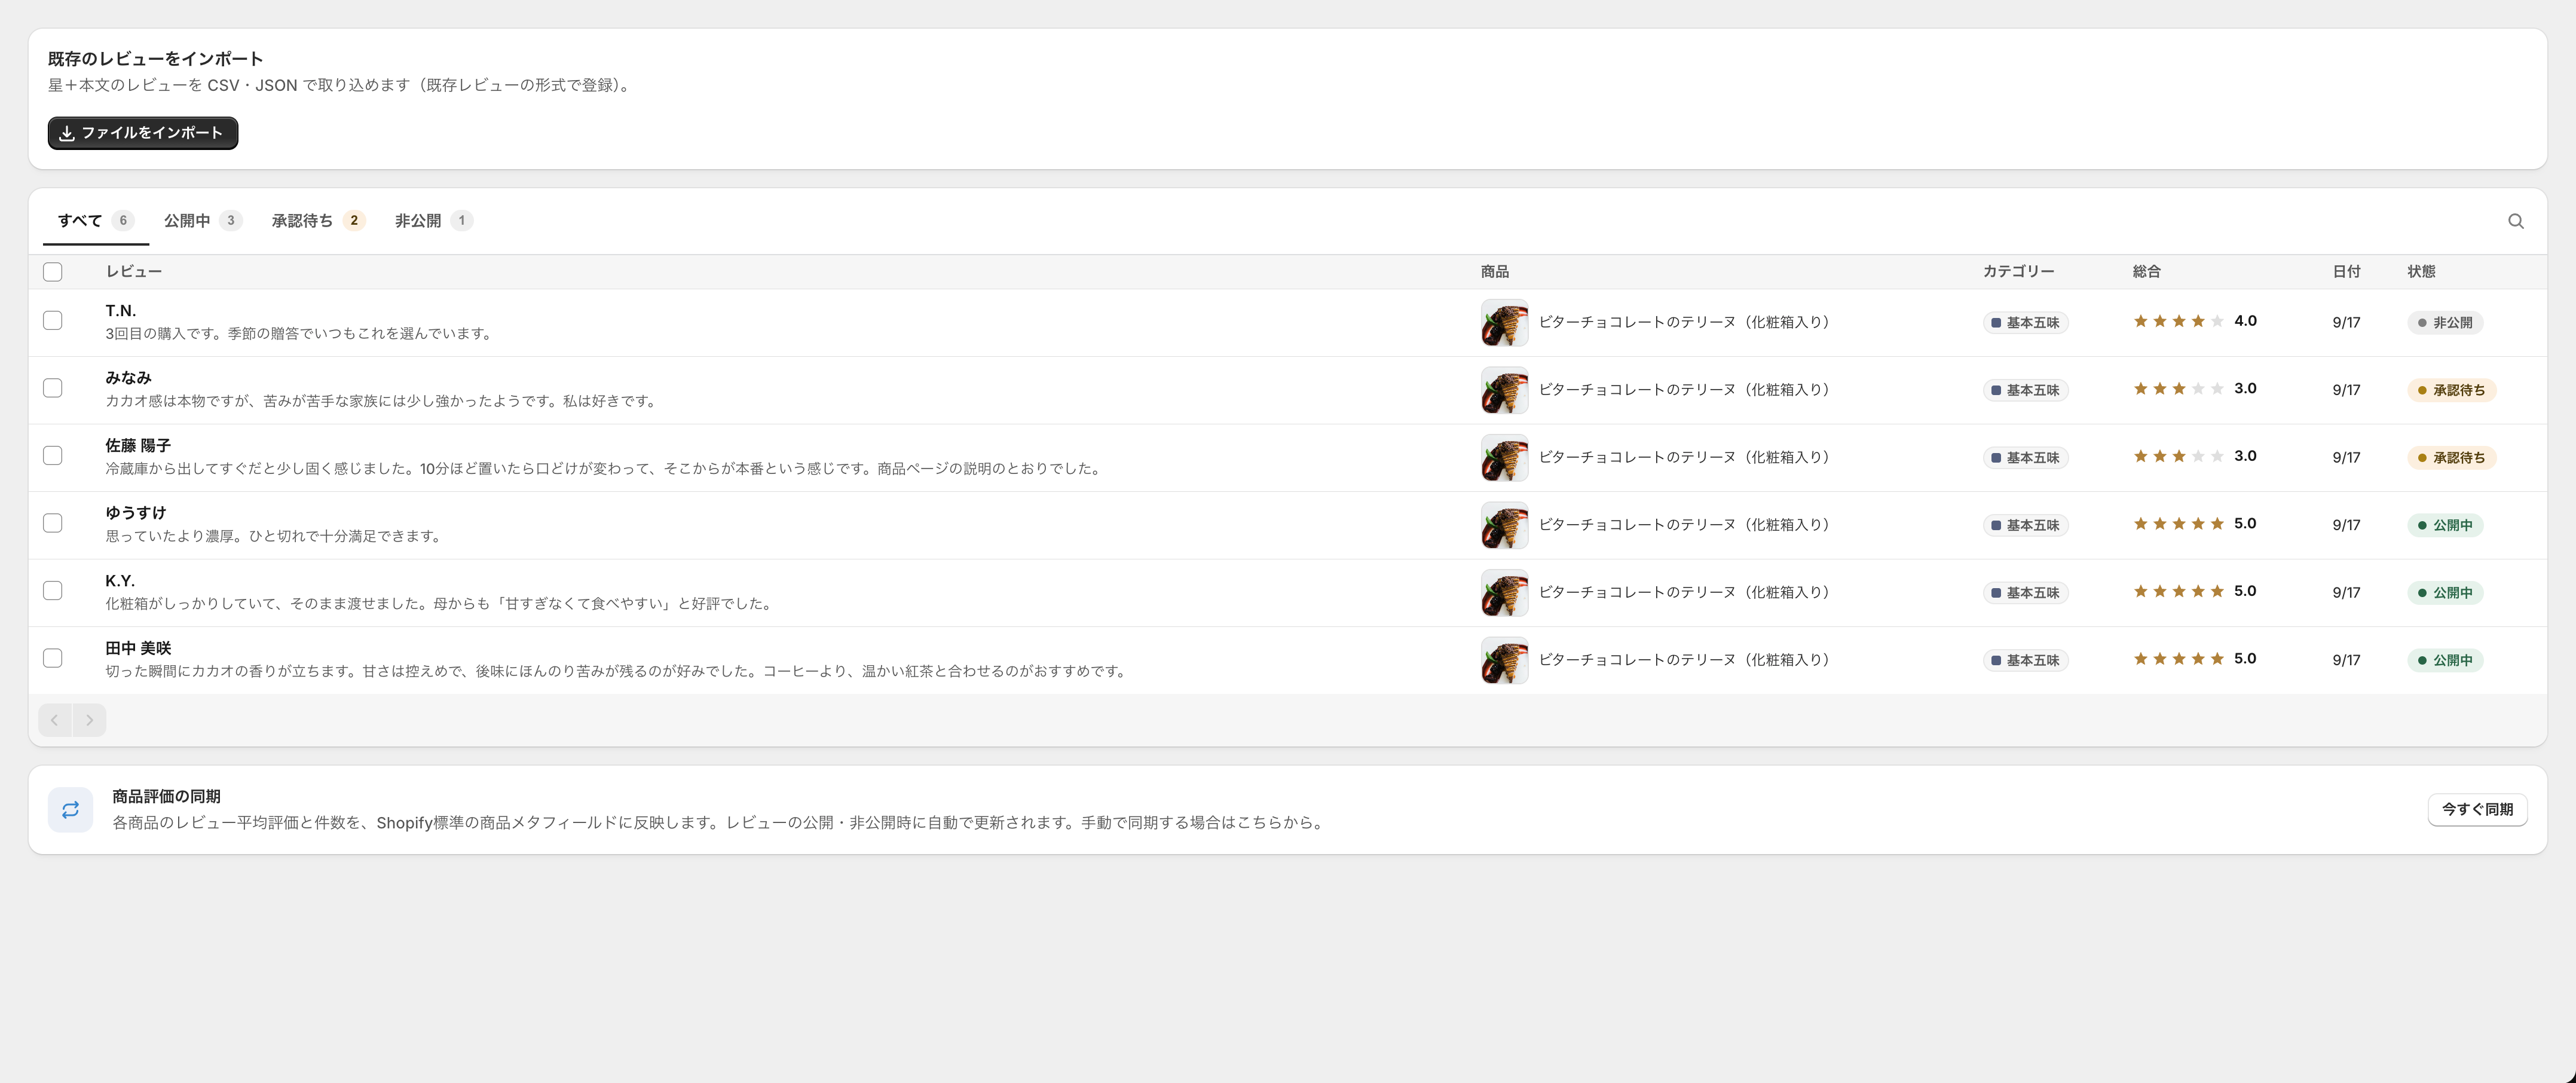Screen dimensions: 2576x1083
Task: Open reviewer name 佐藤 陽子
Action: pyautogui.click(x=138, y=446)
